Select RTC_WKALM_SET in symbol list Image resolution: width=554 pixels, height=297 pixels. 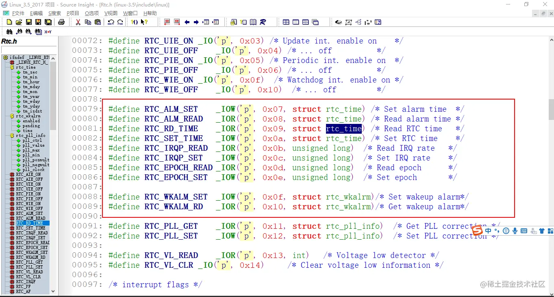(x=32, y=253)
